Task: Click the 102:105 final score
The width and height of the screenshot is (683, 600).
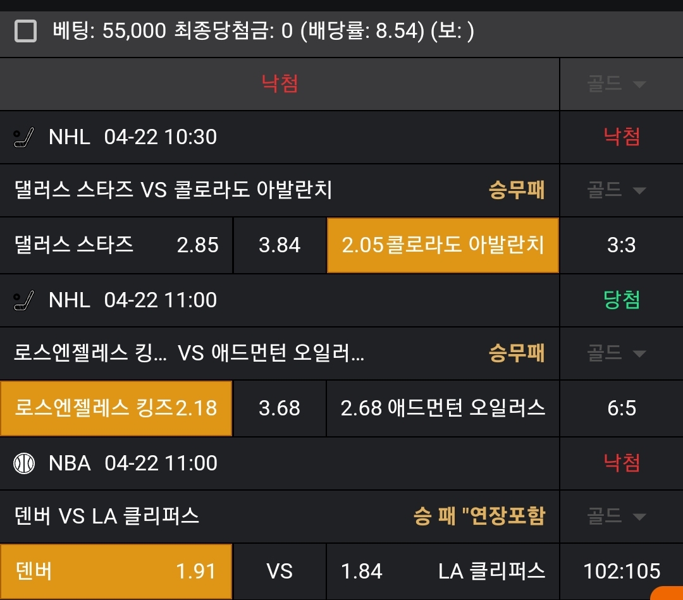Action: pos(622,572)
